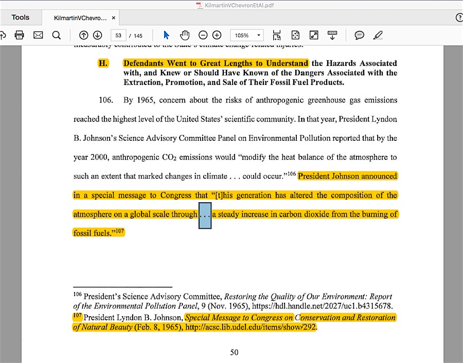Zoom out with the minus button

203,35
